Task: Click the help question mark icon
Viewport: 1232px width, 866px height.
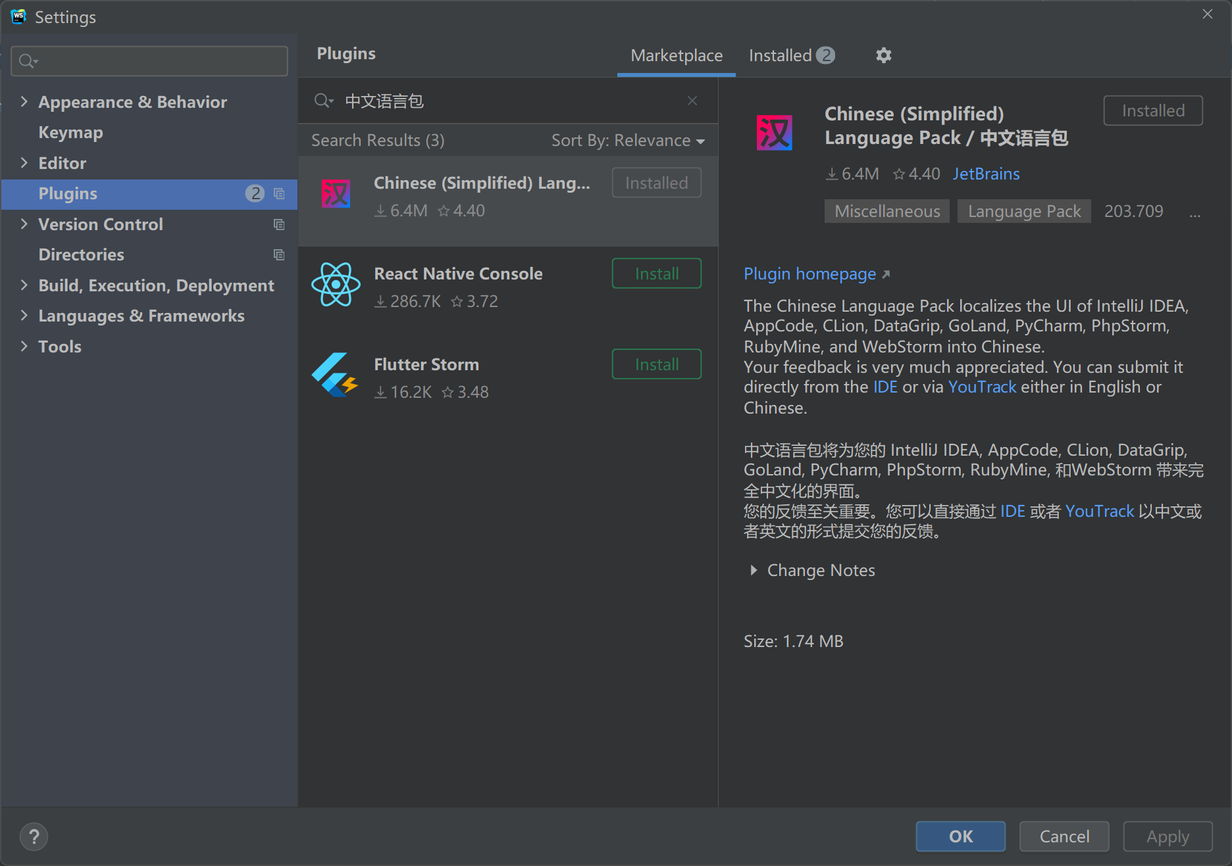Action: pyautogui.click(x=34, y=836)
